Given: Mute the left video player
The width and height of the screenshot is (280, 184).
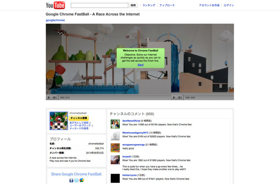Looking at the screenshot, I should (x=55, y=97).
